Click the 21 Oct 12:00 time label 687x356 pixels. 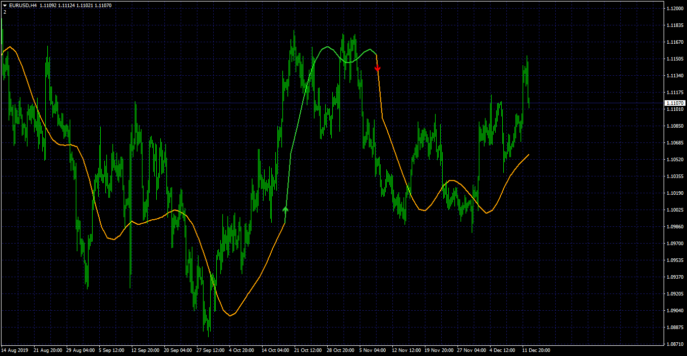click(308, 350)
